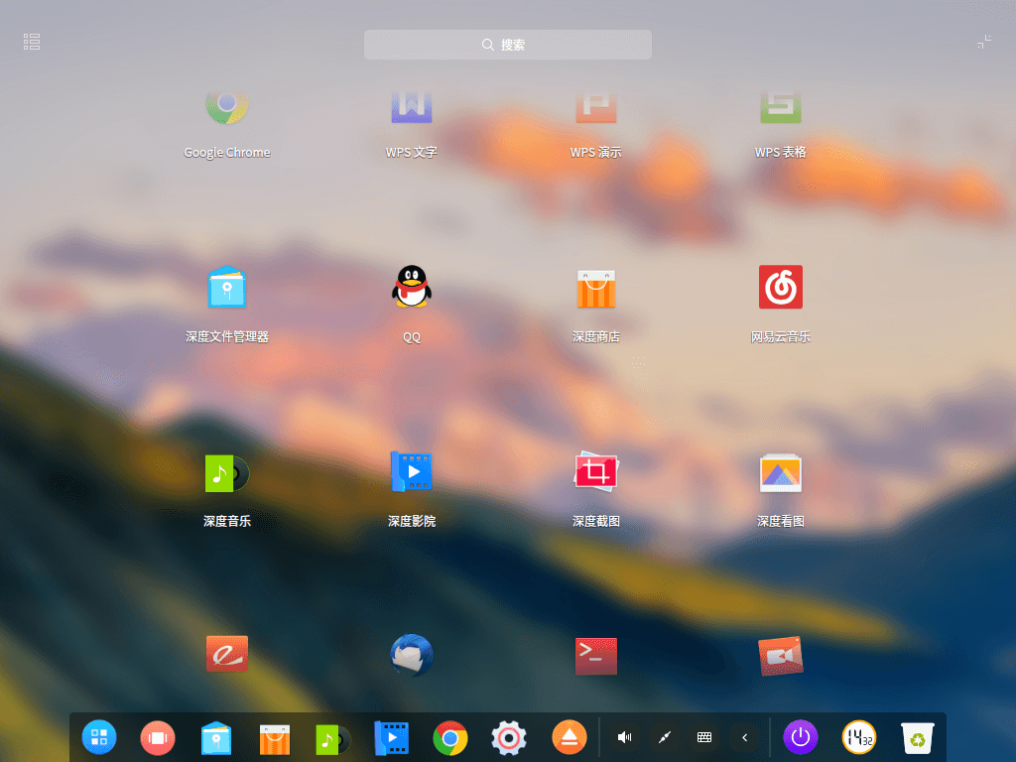Click the search box at top
This screenshot has height=762, width=1016.
tap(508, 45)
